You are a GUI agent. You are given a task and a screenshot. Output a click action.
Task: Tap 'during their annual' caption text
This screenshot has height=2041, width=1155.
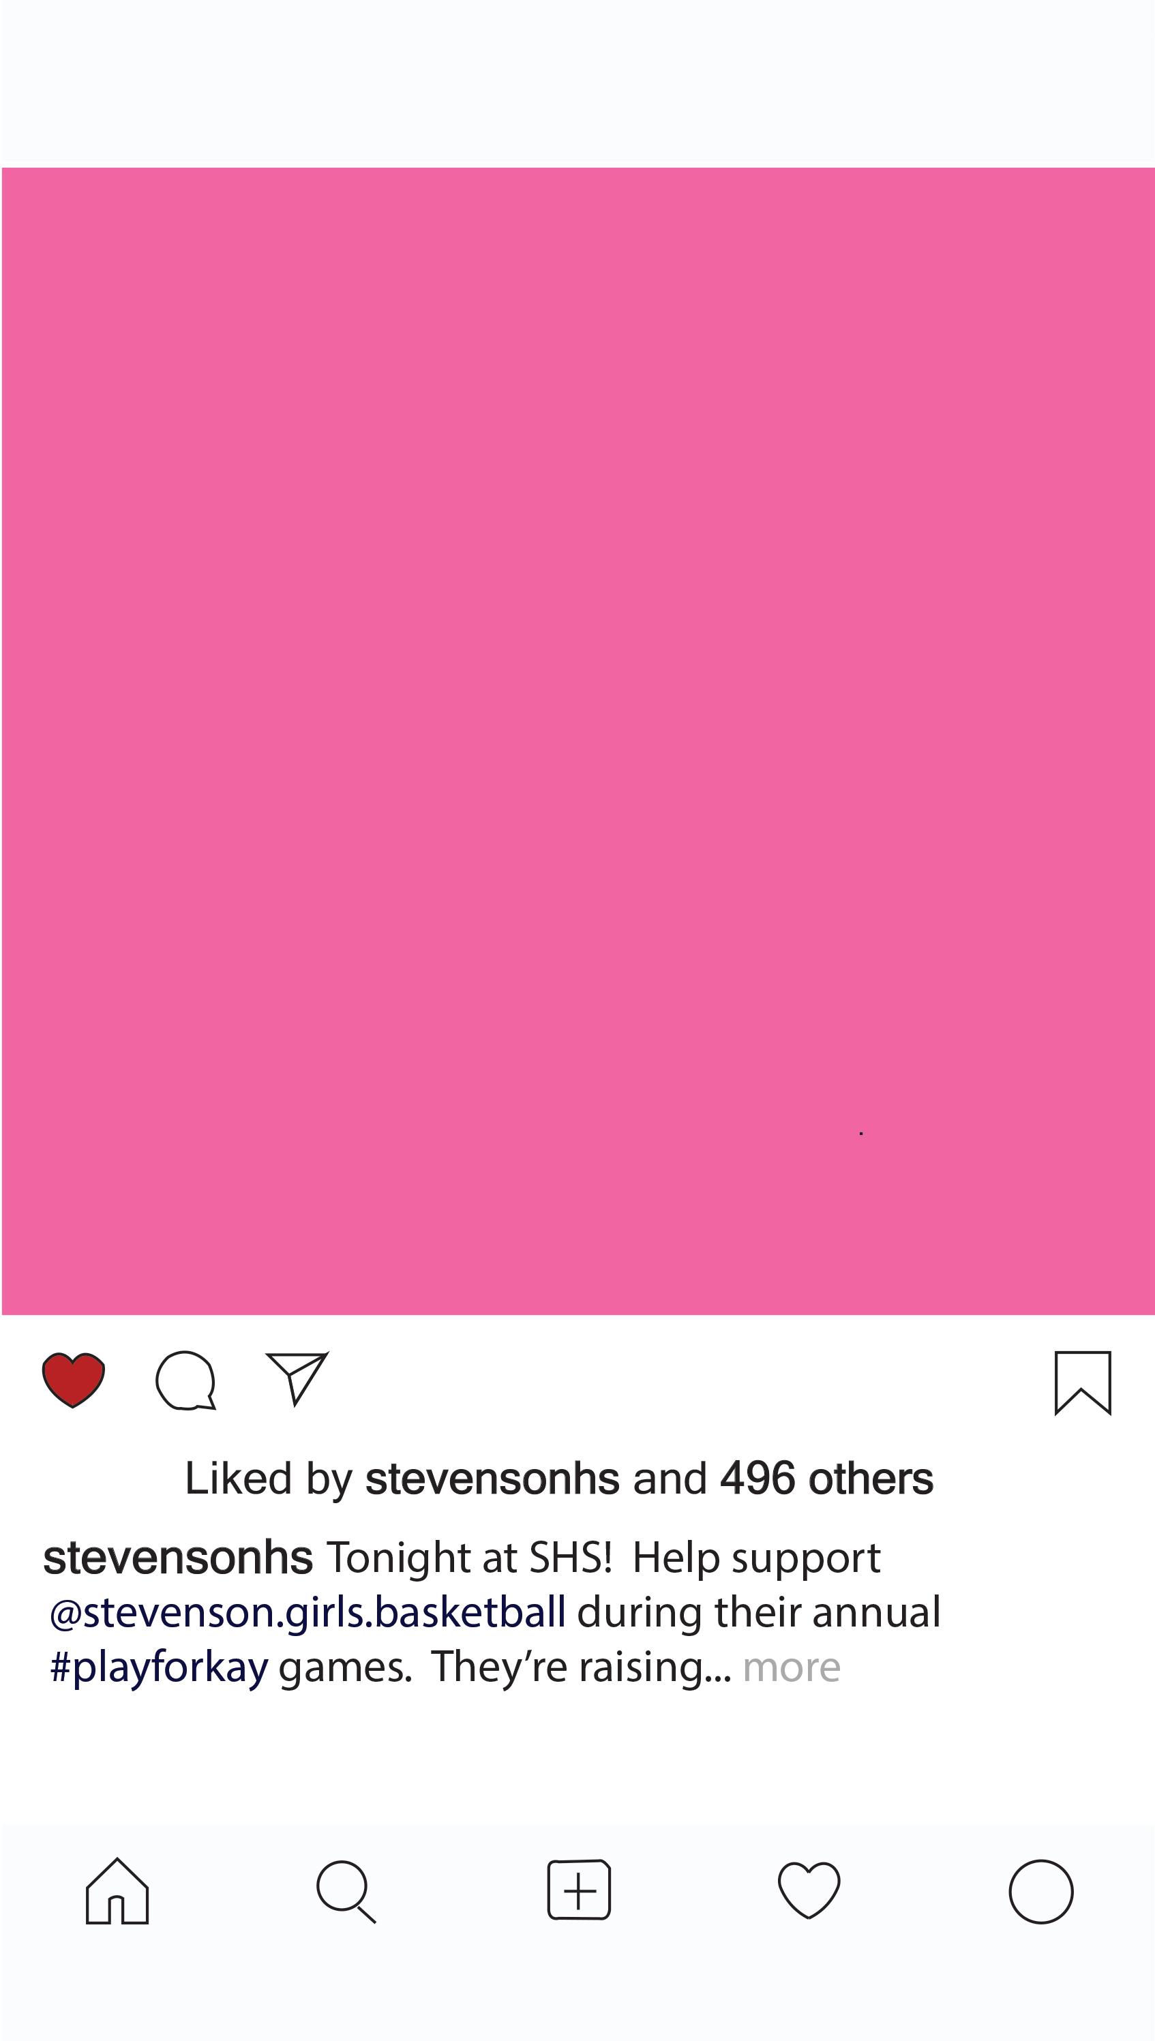758,1613
